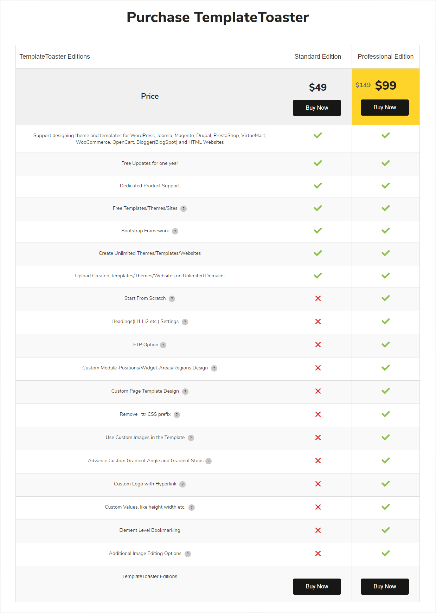
Task: Click the Professional Edition column header
Action: tap(385, 57)
